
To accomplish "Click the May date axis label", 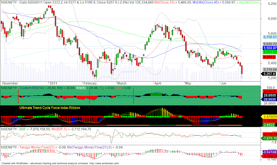I will [188, 83].
